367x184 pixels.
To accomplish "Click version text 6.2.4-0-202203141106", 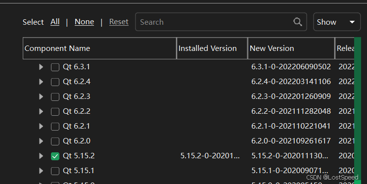I will click(291, 82).
